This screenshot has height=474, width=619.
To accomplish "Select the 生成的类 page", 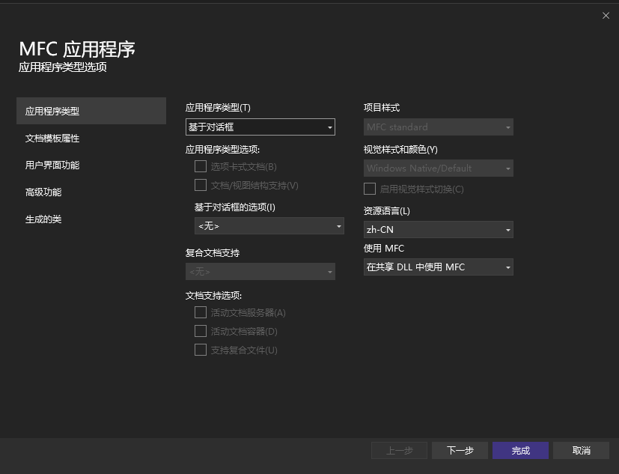I will point(91,219).
